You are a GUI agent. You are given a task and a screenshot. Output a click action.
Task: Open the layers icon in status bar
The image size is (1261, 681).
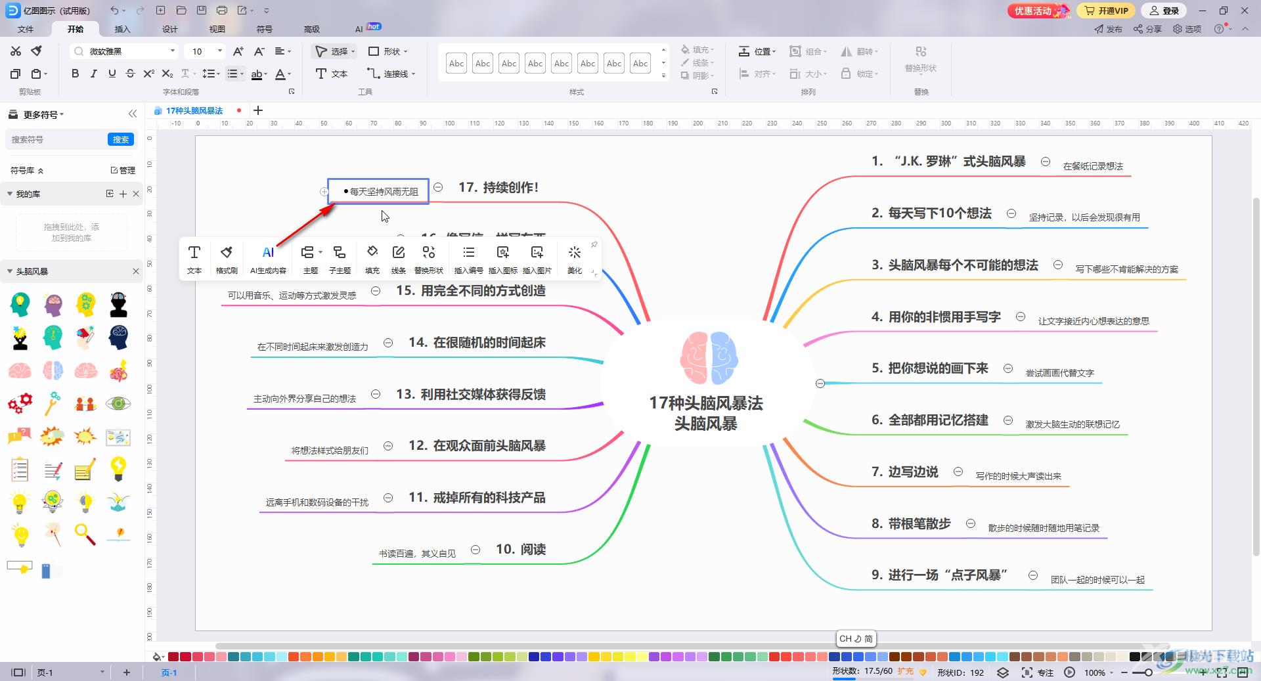pyautogui.click(x=1002, y=672)
